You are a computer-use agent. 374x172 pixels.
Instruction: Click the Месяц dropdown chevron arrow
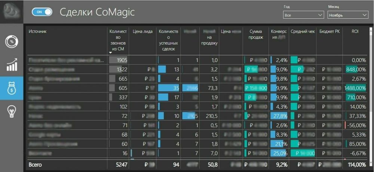point(364,15)
